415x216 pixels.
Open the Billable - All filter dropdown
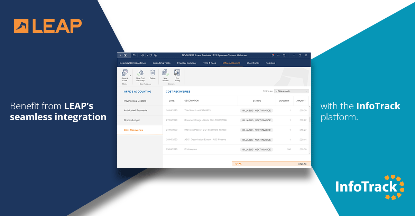coord(291,90)
